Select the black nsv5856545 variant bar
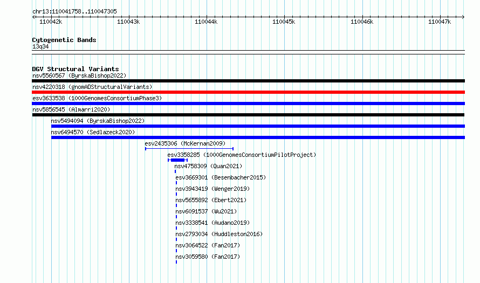Screen dimensions: 480x283 point(248,115)
